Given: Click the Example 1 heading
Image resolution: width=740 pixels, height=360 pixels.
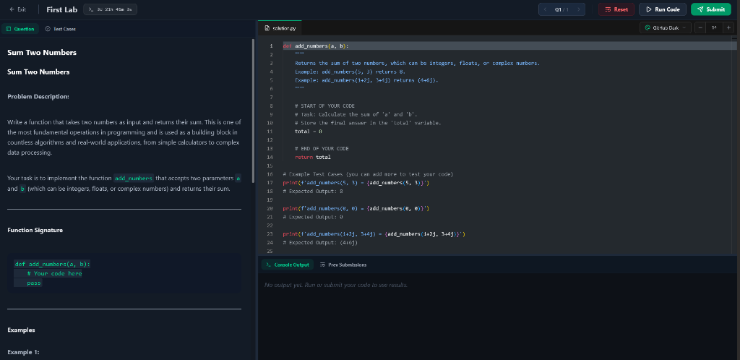Looking at the screenshot, I should [x=23, y=352].
